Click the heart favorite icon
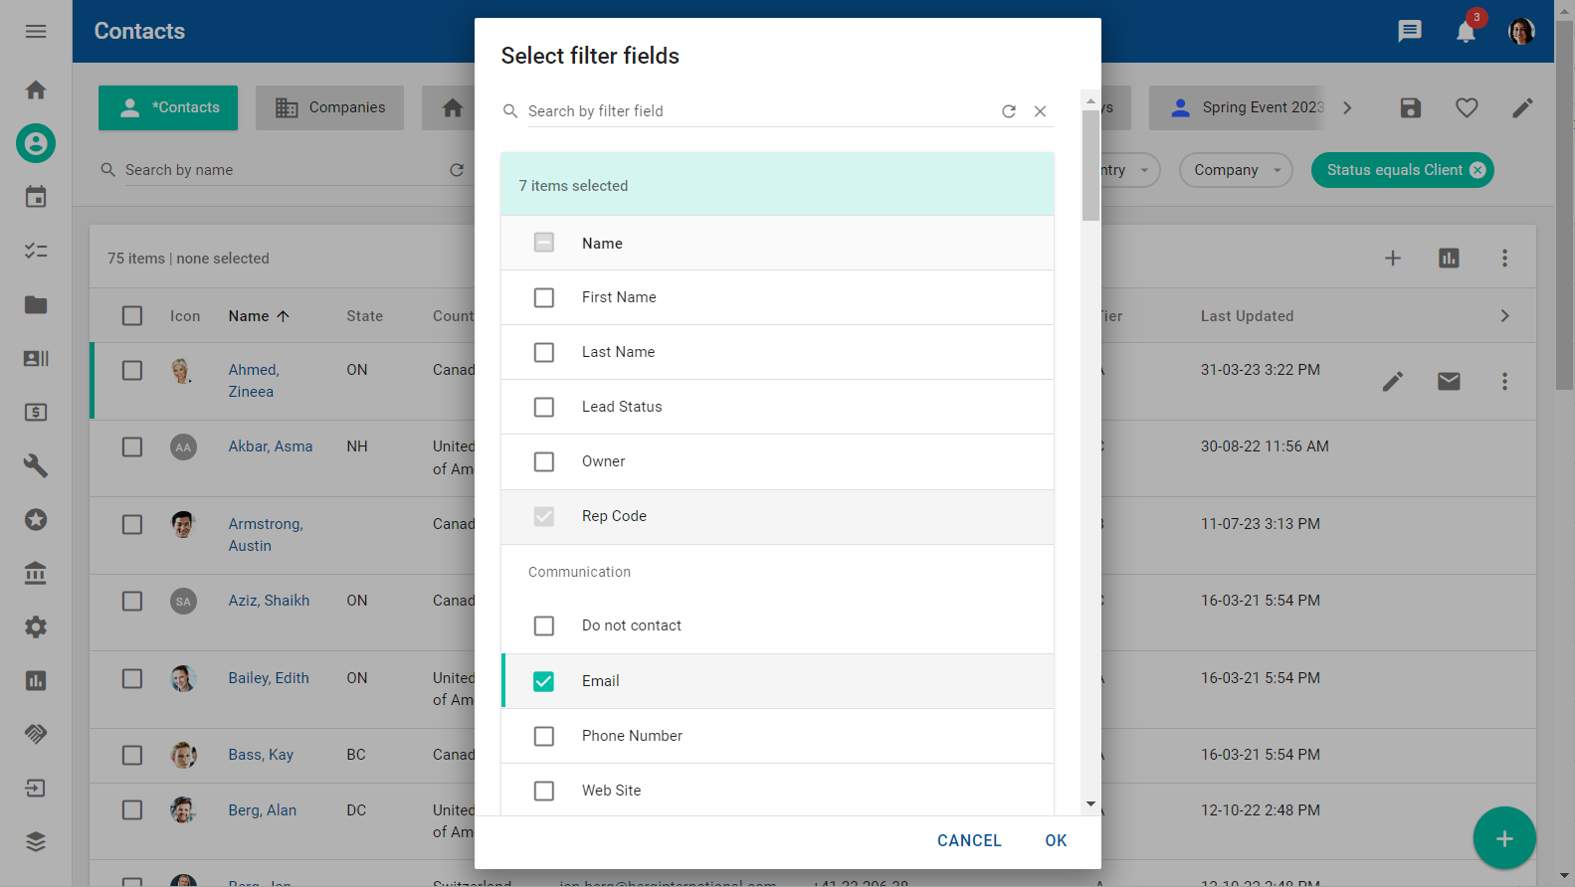Image resolution: width=1575 pixels, height=887 pixels. click(x=1466, y=107)
